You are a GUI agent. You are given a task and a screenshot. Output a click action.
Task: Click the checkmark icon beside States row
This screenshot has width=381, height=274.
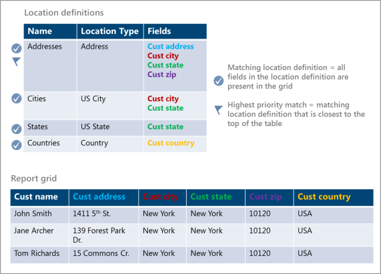click(x=17, y=129)
